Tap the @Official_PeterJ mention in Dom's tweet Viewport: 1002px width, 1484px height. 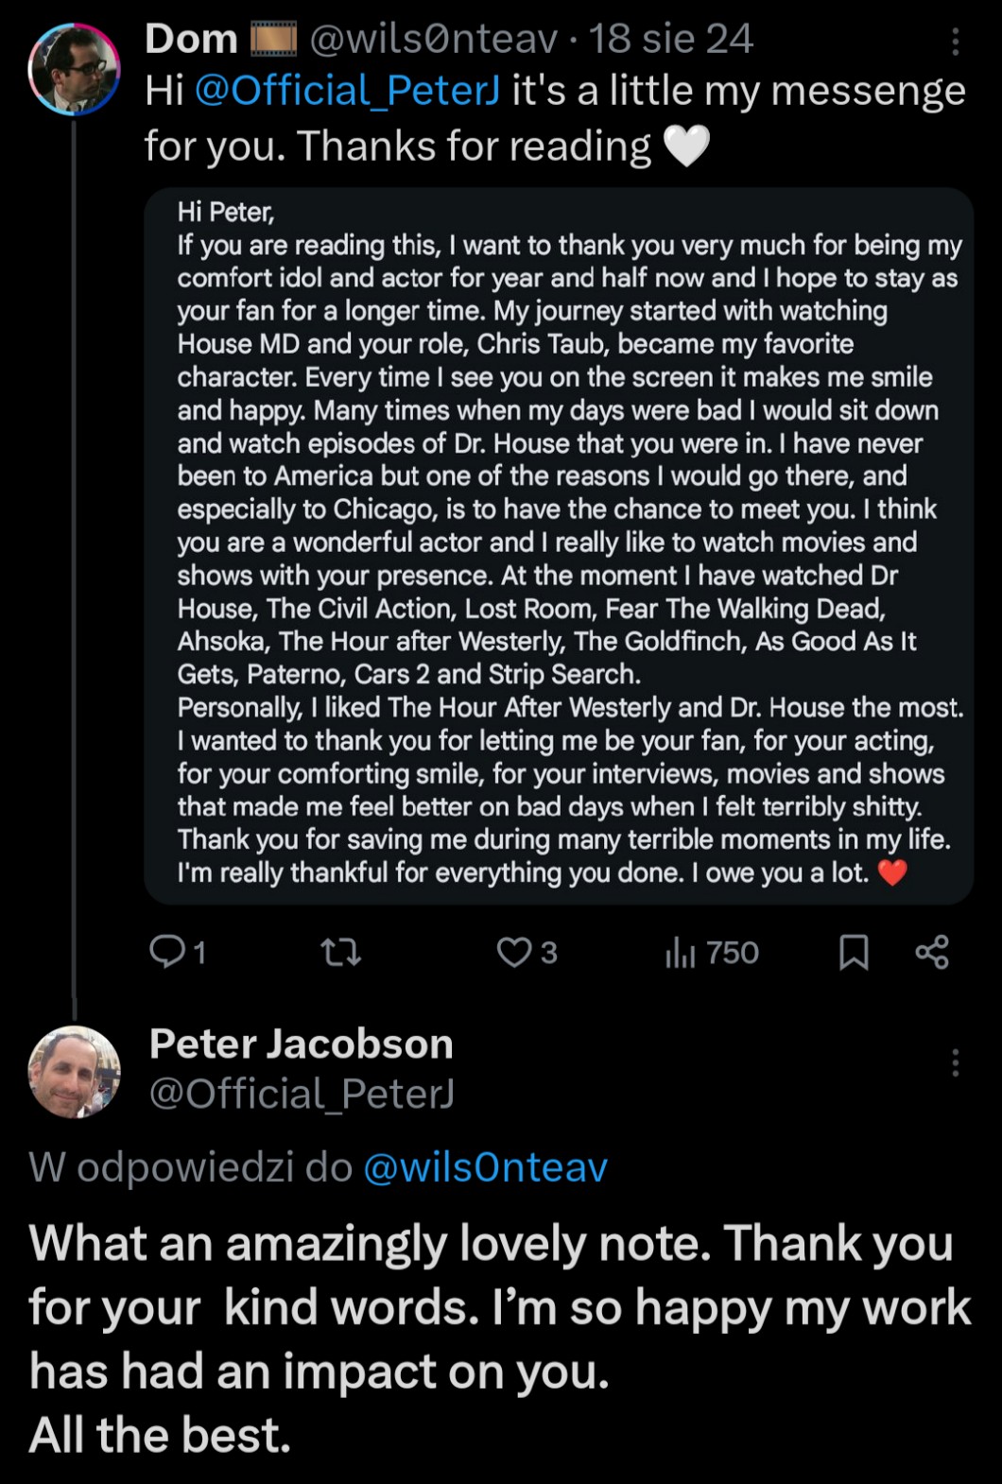(x=346, y=92)
